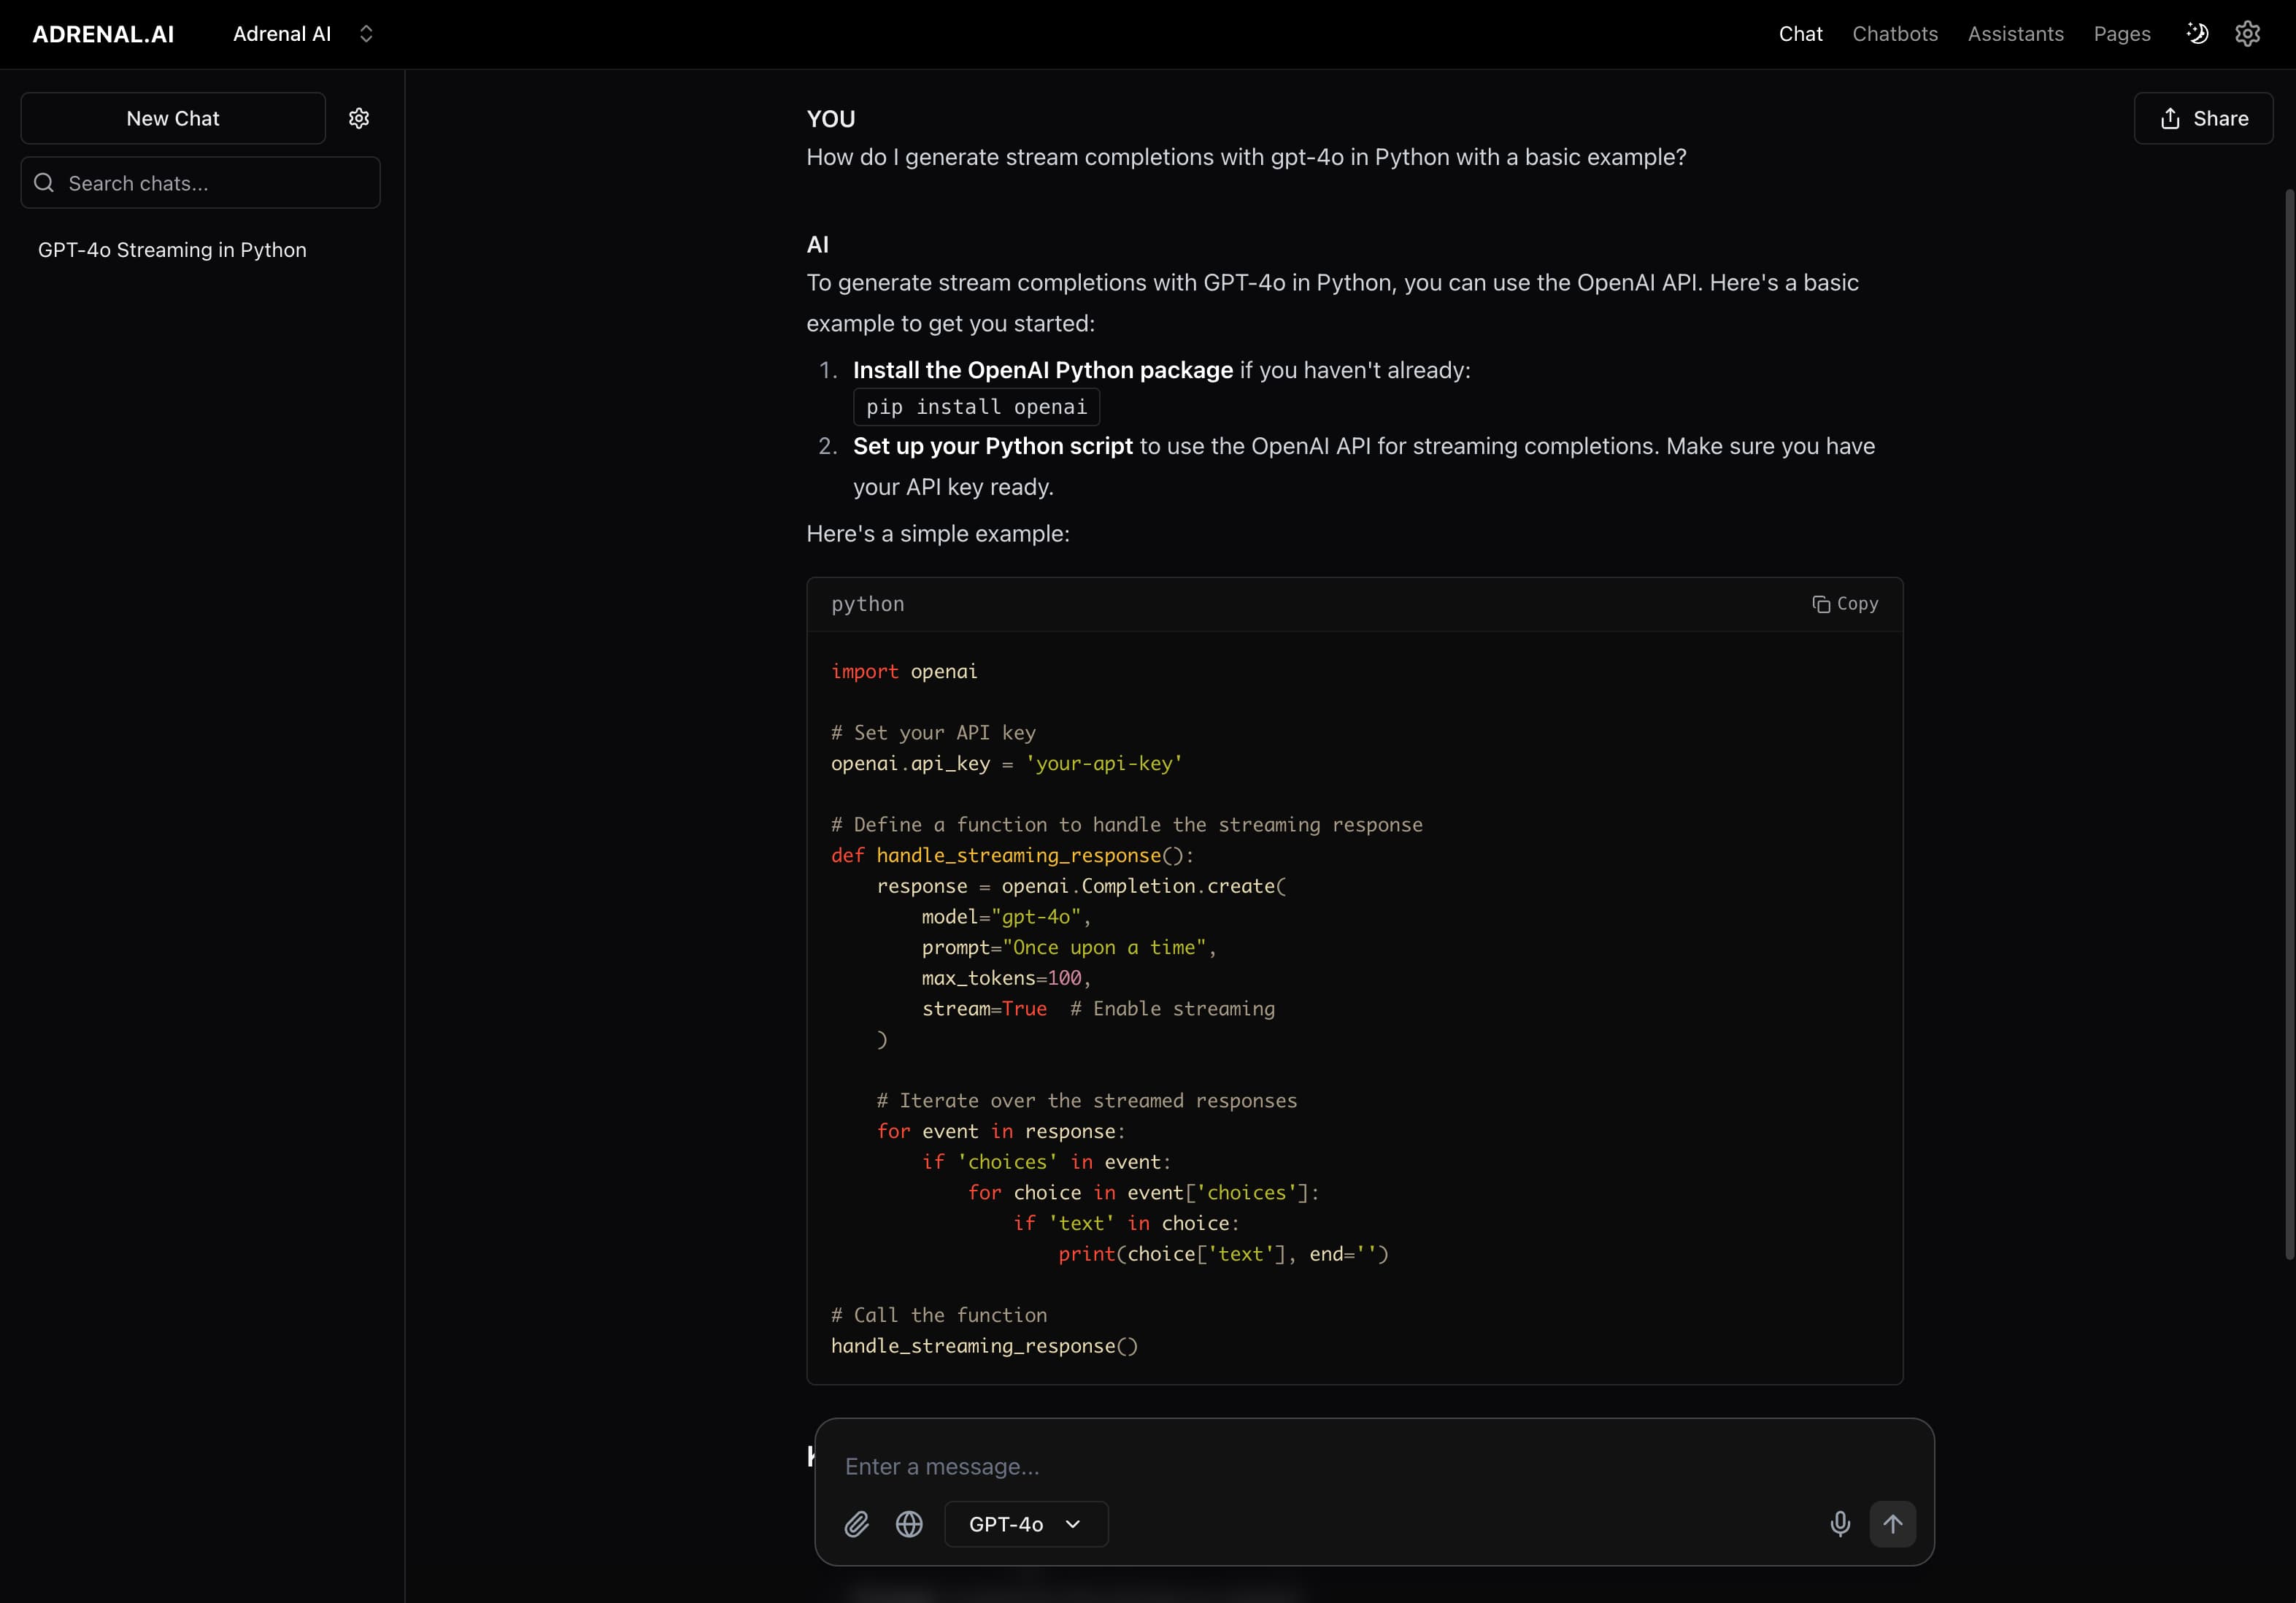
Task: Open chat settings gear beside New Chat
Action: 359,118
